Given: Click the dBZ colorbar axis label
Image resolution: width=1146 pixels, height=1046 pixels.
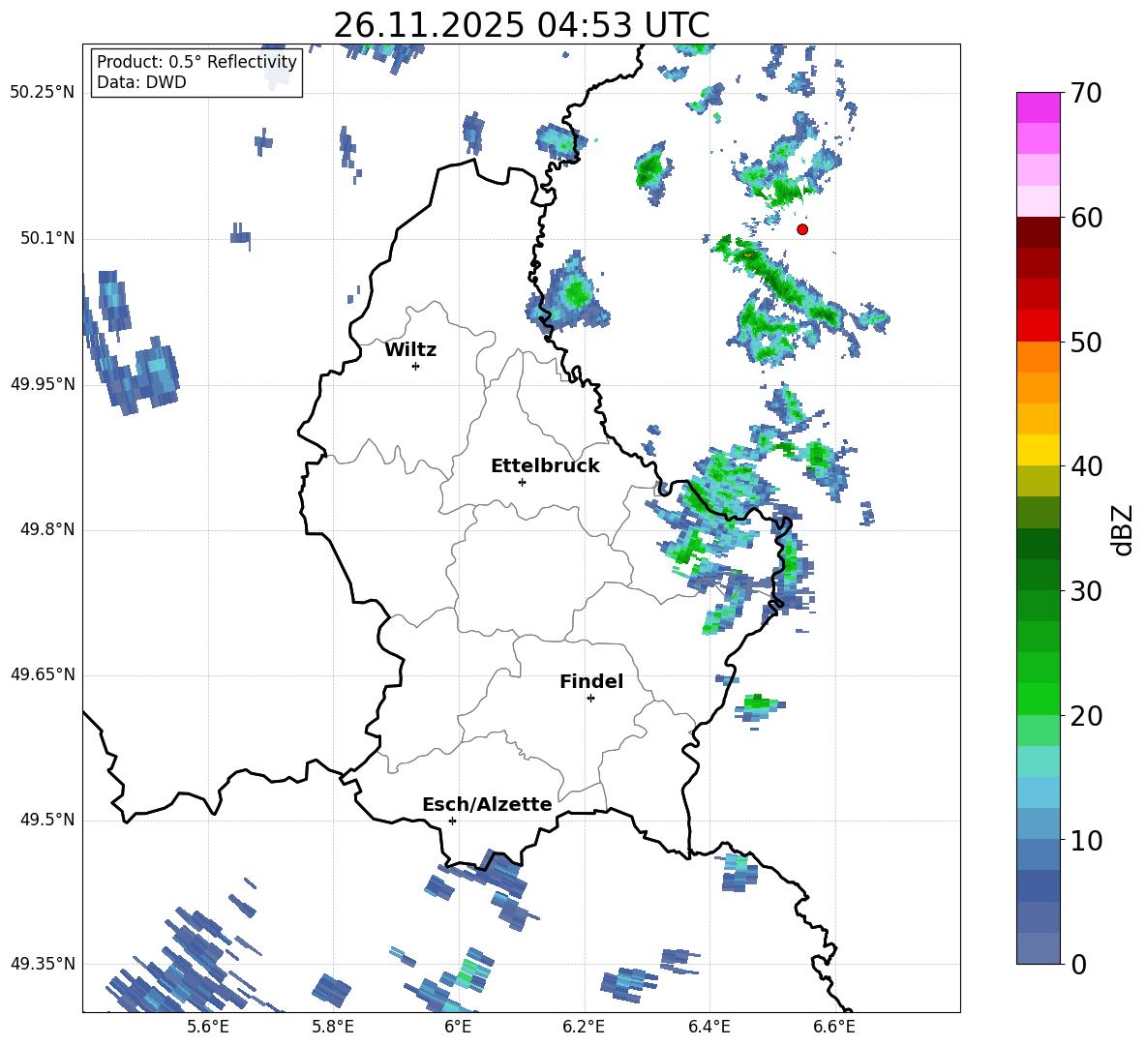Looking at the screenshot, I should point(1122,530).
